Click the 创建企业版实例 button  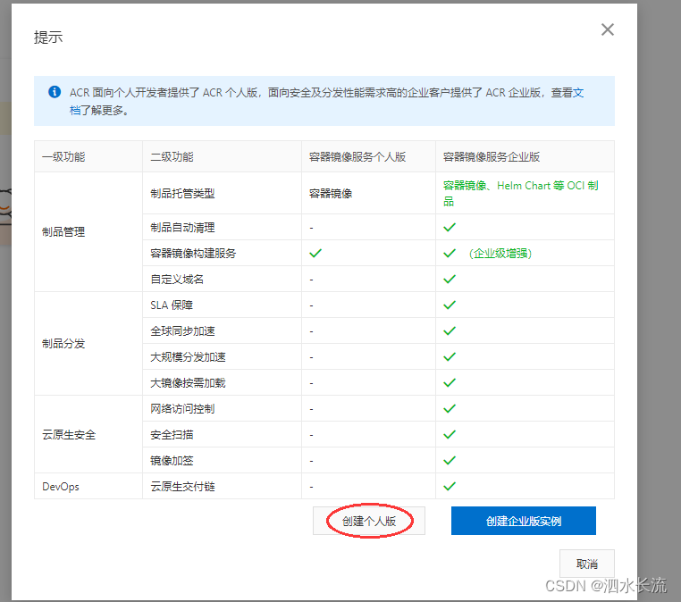click(524, 521)
